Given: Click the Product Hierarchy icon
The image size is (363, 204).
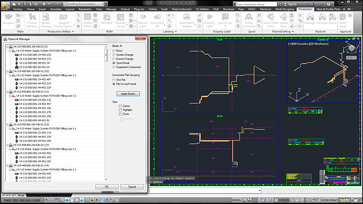Looking at the screenshot, I should point(32,20).
